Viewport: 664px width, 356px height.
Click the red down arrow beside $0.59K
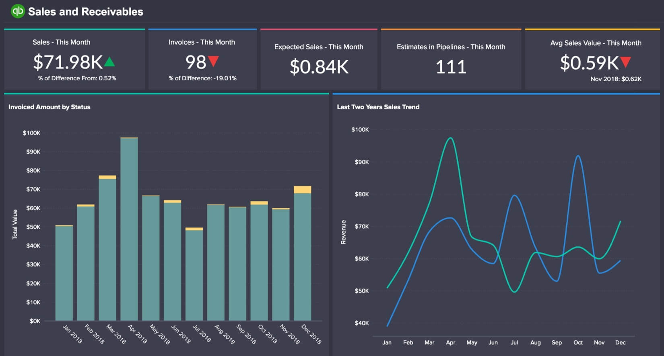click(x=625, y=62)
